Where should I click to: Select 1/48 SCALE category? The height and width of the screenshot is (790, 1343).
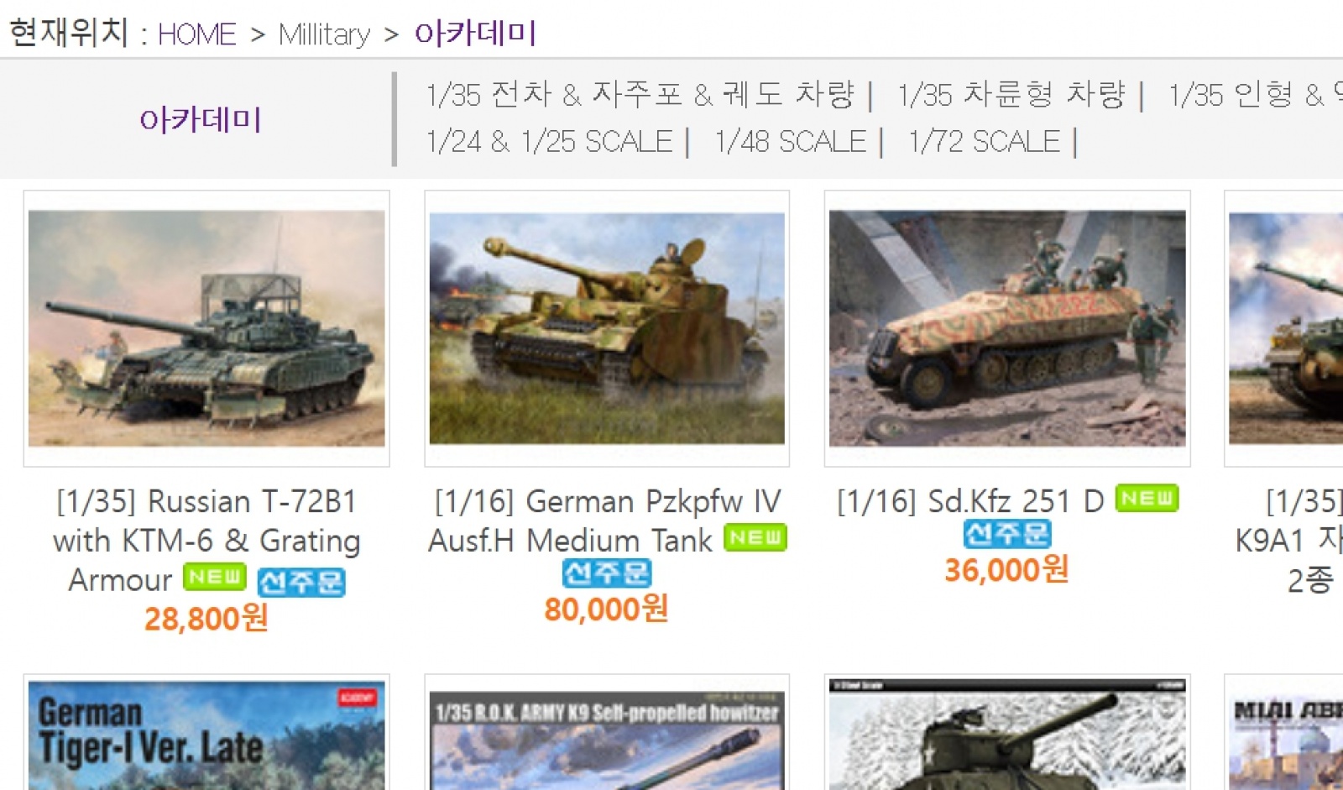(x=790, y=141)
